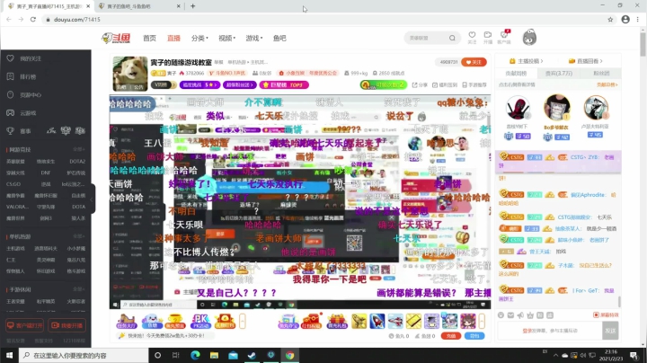Open the 英雄联盟 category in sidebar
Viewport: 647px width, 363px height.
click(x=15, y=162)
